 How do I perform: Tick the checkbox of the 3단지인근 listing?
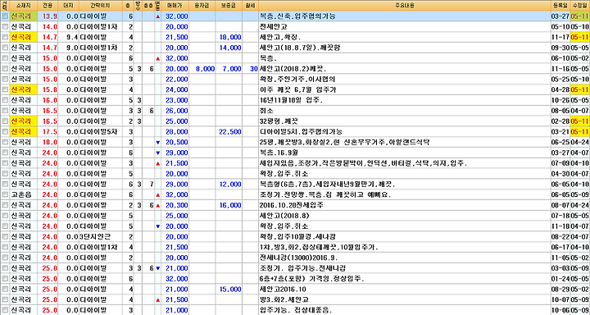[x=5, y=237]
